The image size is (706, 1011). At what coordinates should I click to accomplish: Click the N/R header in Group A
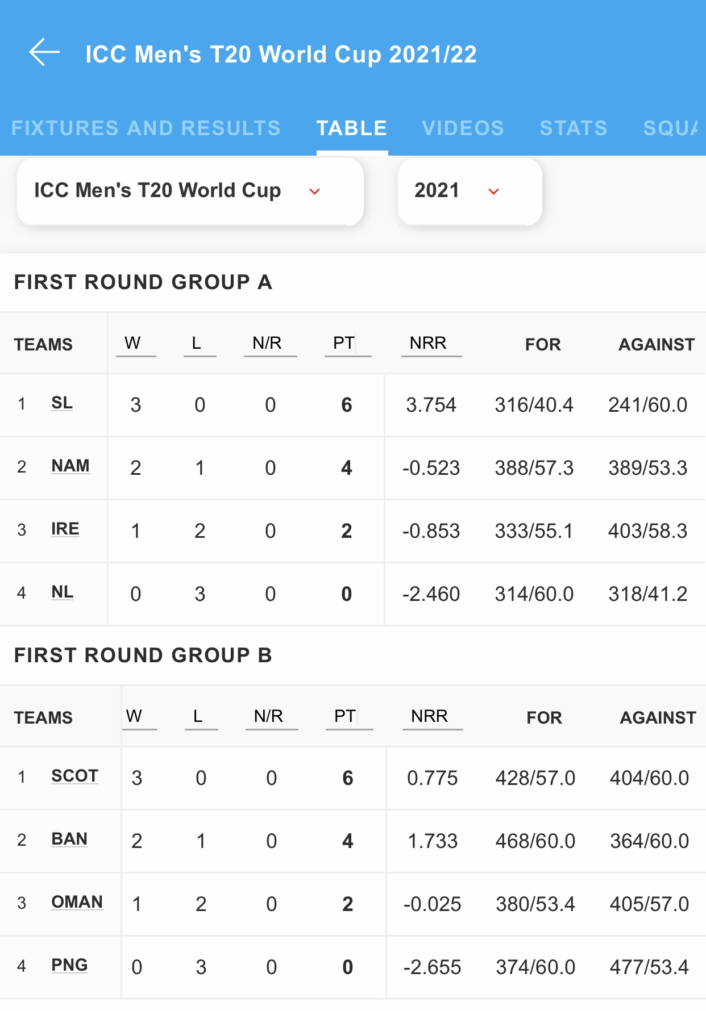coord(268,344)
